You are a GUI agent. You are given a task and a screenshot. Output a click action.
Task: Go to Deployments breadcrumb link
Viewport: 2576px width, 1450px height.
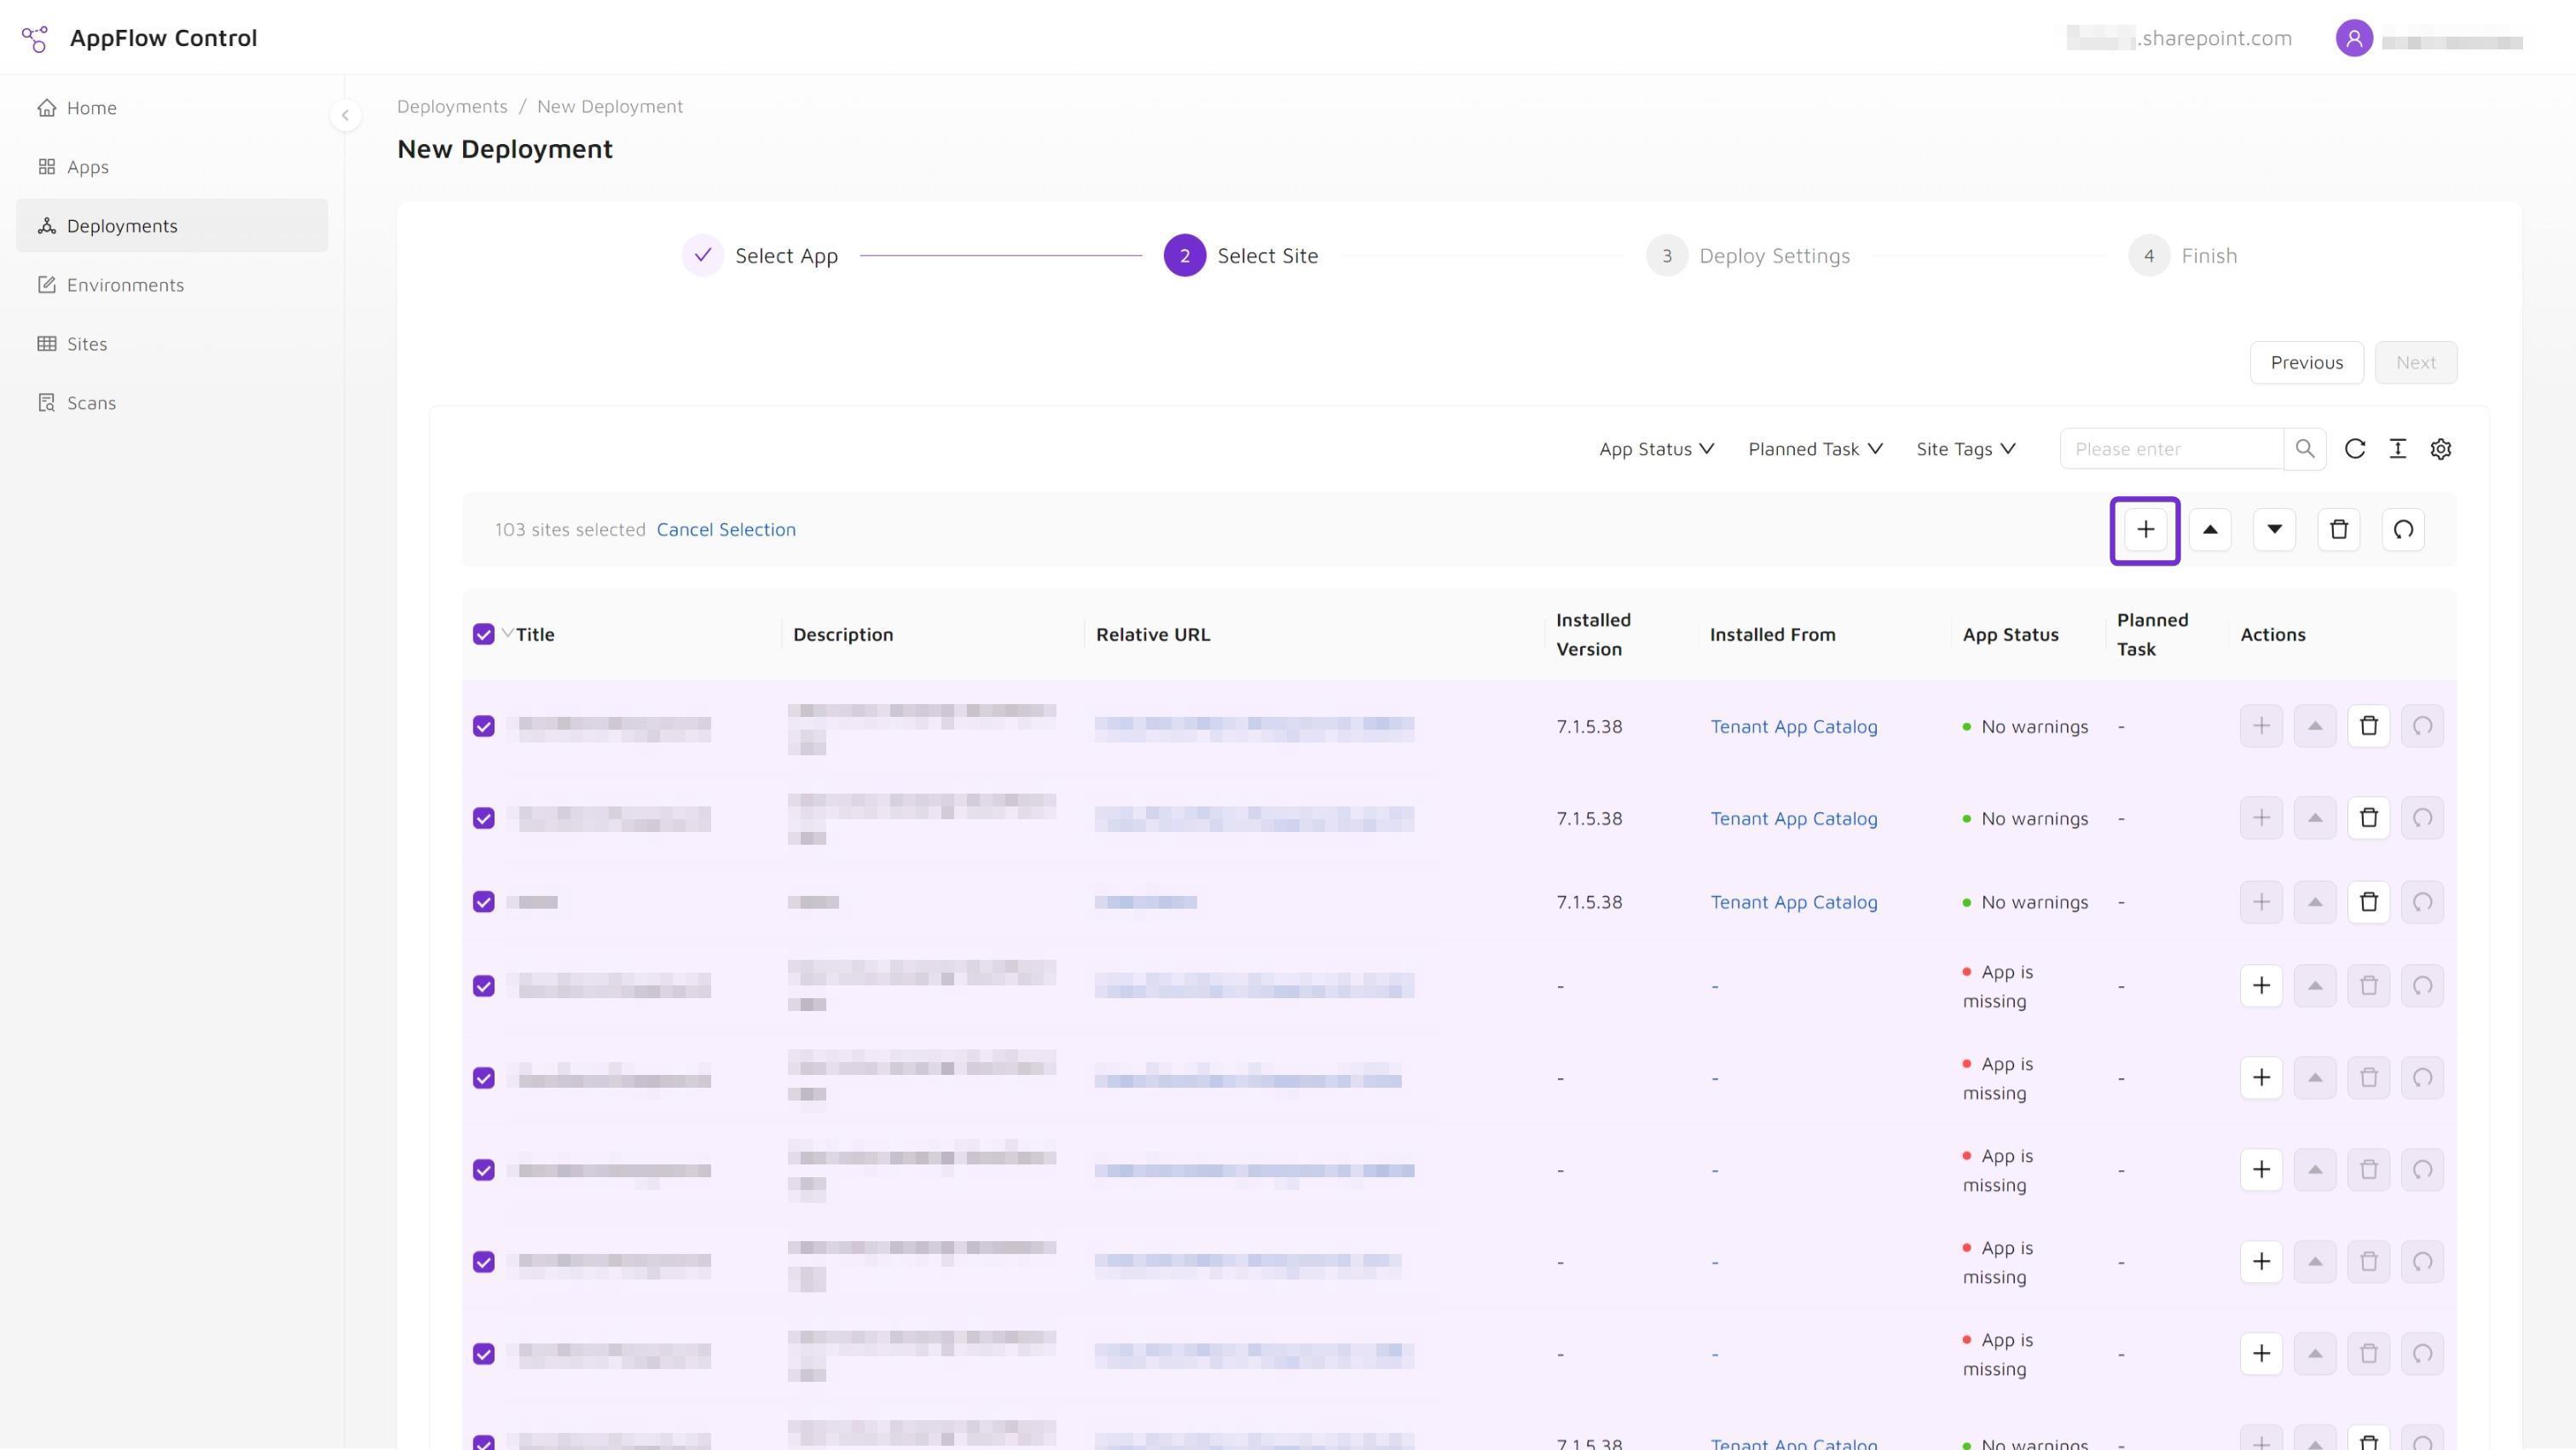point(452,106)
